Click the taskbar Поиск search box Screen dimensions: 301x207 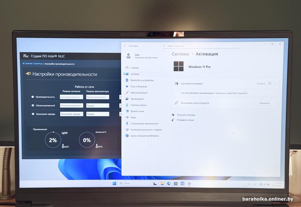(x=135, y=183)
